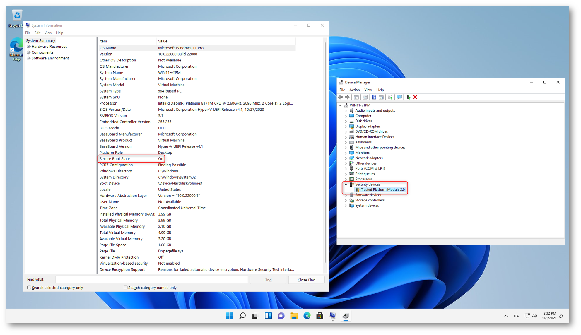Screen dimensions: 581x335
Task: Open Microsoft Store on the taskbar
Action: [x=320, y=316]
